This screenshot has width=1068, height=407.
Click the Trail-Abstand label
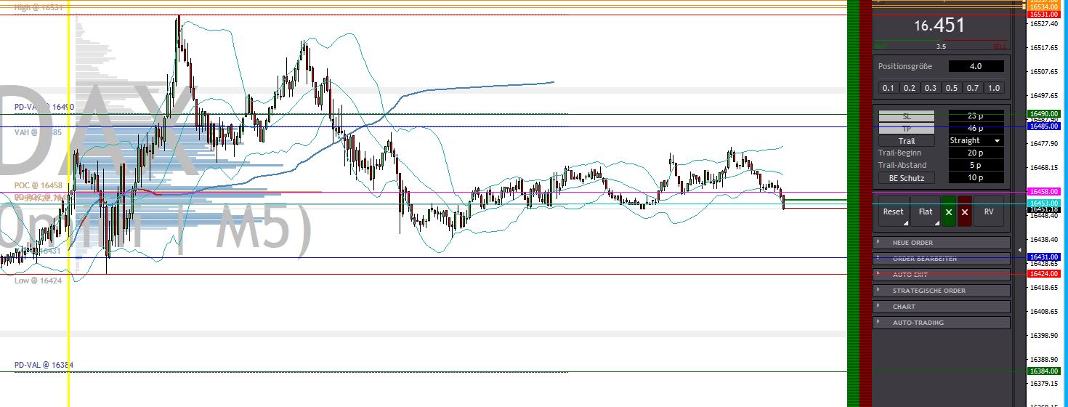(x=902, y=166)
